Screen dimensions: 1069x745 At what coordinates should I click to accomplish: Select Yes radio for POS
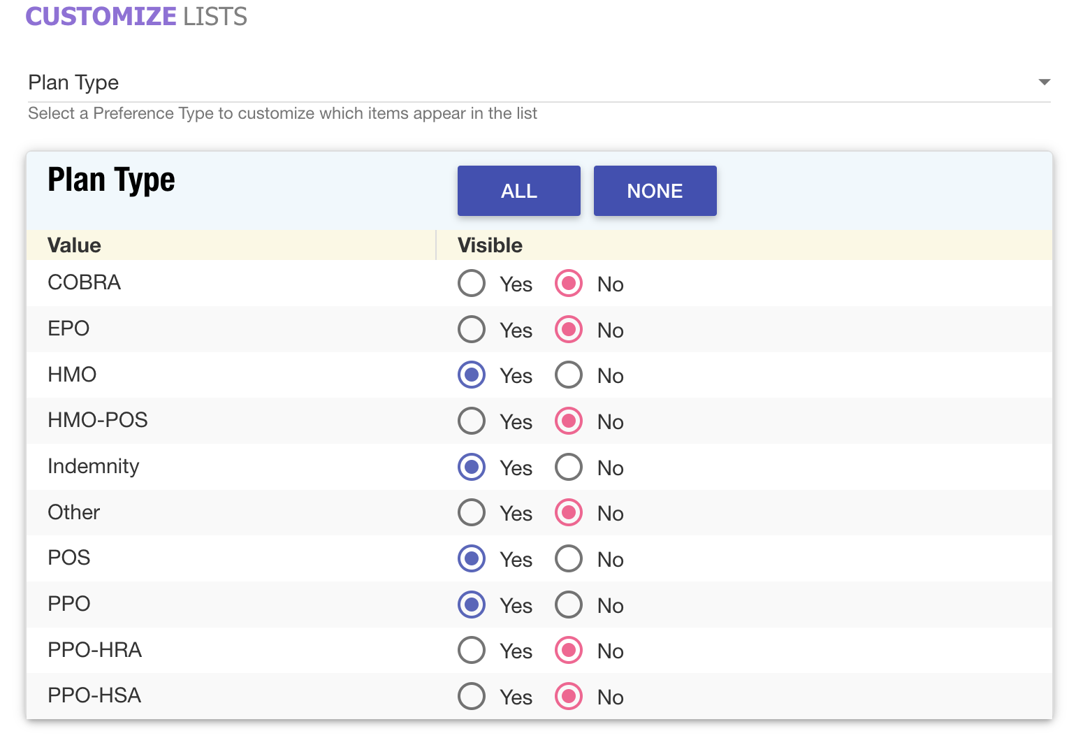[472, 559]
